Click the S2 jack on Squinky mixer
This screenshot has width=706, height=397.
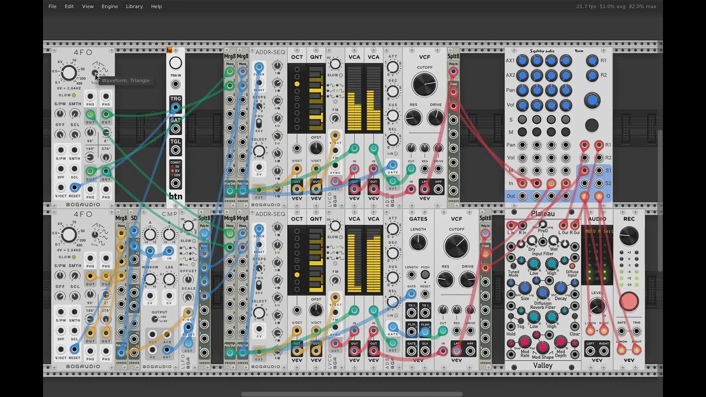(x=599, y=183)
